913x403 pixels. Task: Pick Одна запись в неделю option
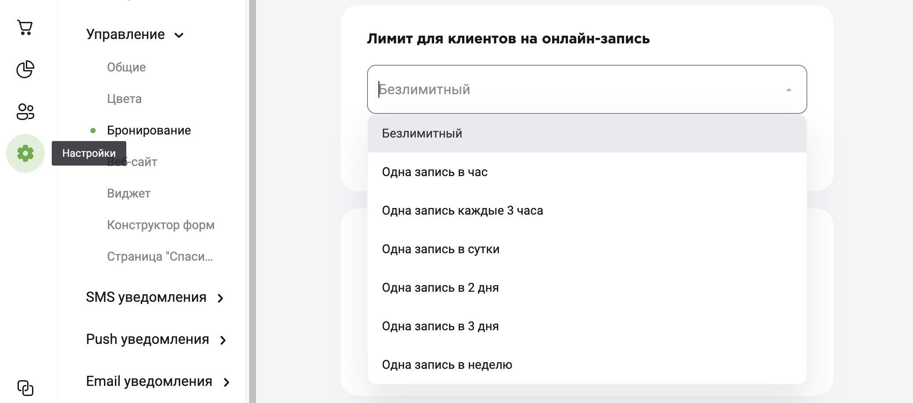(x=587, y=365)
